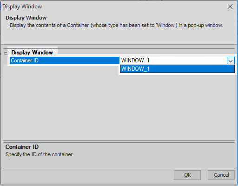The height and width of the screenshot is (186, 238).
Task: Click the blank area beside the OK button
Action: click(88, 175)
